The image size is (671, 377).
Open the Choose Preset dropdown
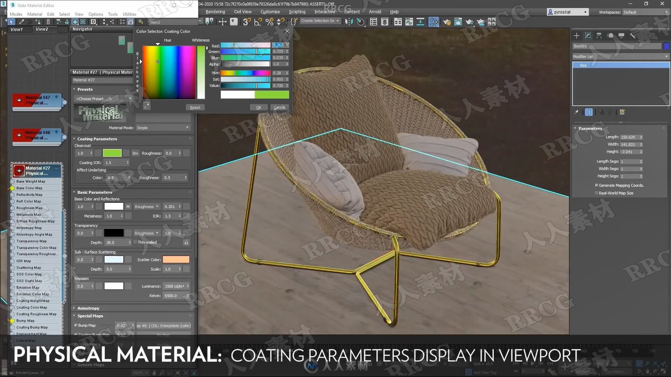point(103,99)
